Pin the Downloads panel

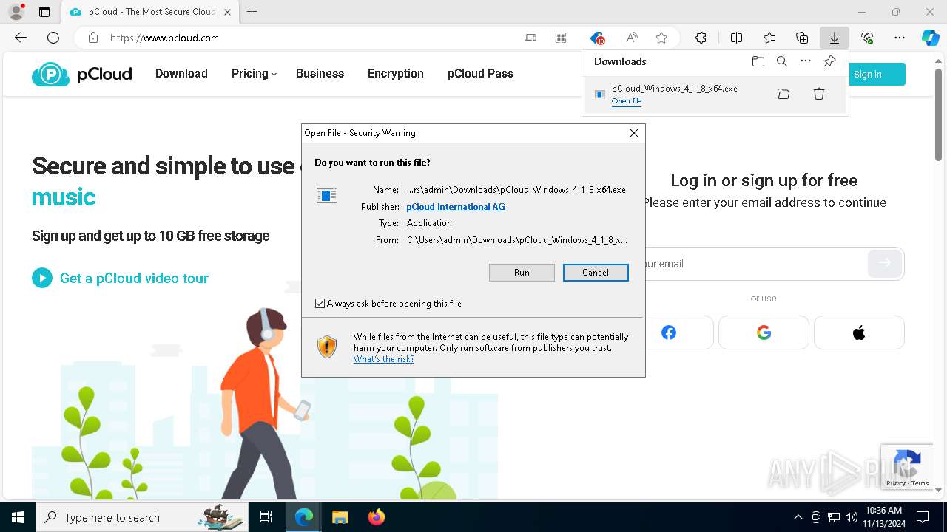(x=829, y=61)
